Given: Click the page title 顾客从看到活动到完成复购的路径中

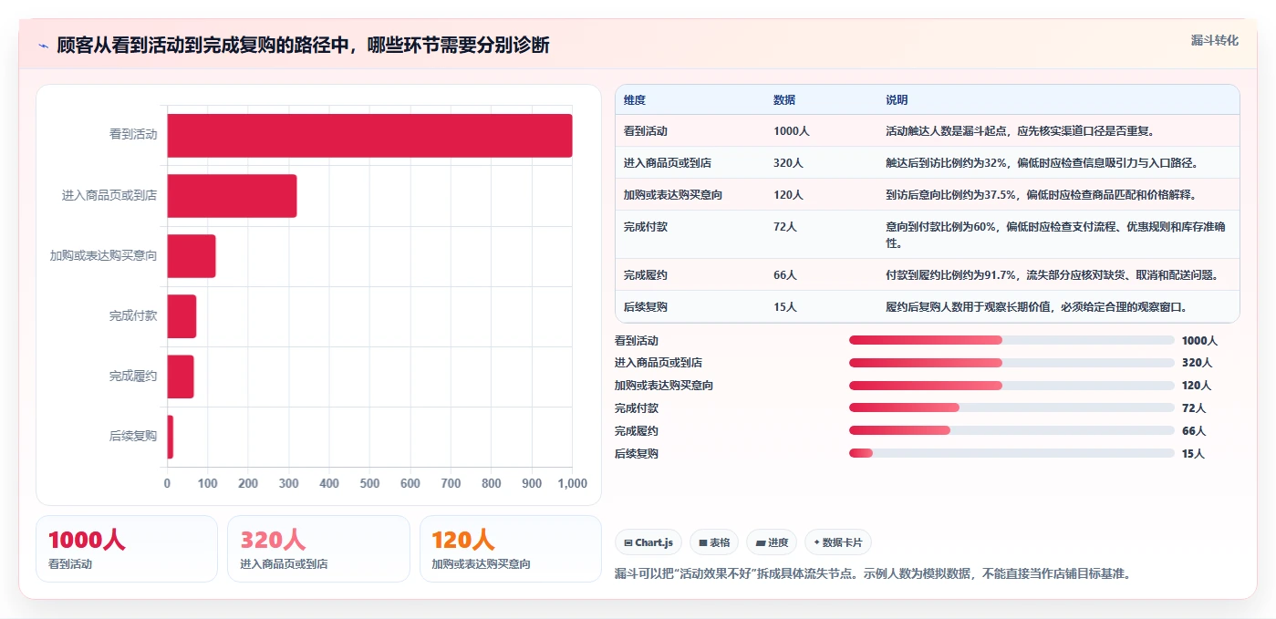Looking at the screenshot, I should 303,46.
